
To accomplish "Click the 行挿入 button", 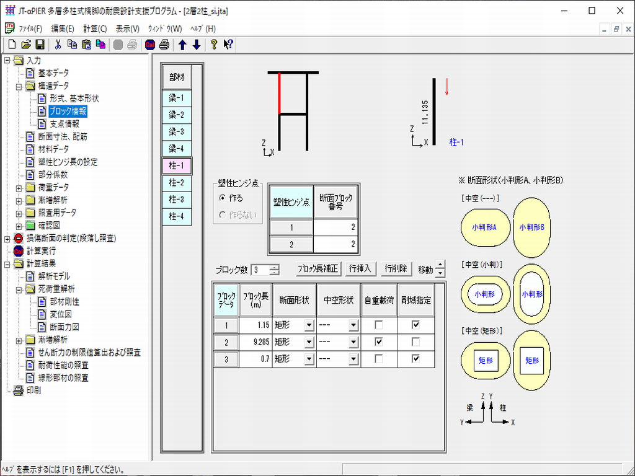I will click(360, 269).
